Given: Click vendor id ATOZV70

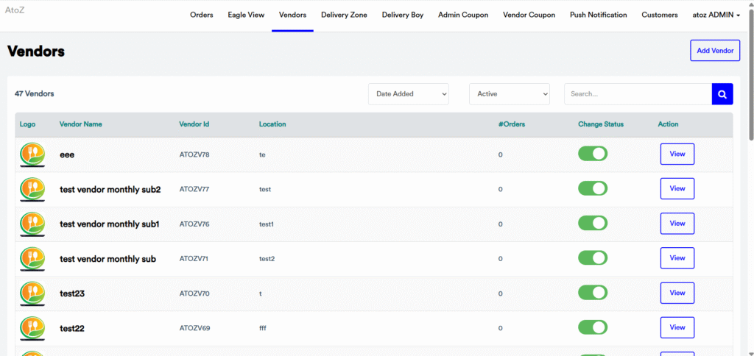Looking at the screenshot, I should pyautogui.click(x=194, y=293).
